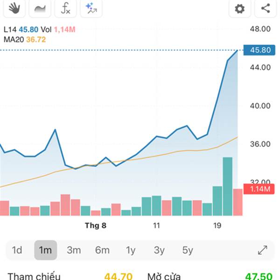Tap the 45.80 current price label
The width and height of the screenshot is (280, 280).
coord(259,50)
